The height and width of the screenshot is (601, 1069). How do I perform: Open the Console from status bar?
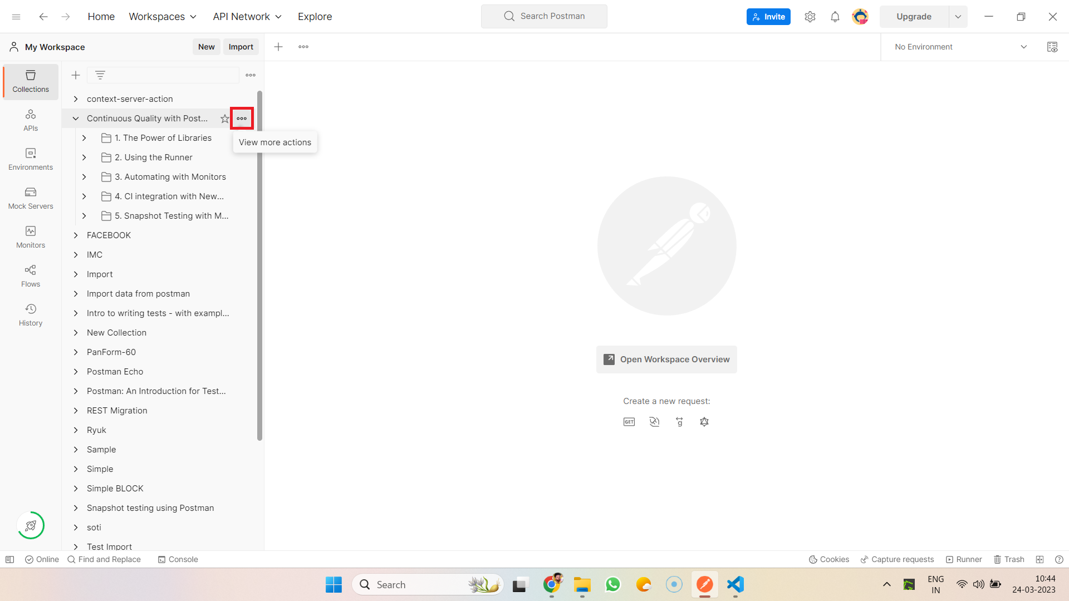click(x=178, y=559)
